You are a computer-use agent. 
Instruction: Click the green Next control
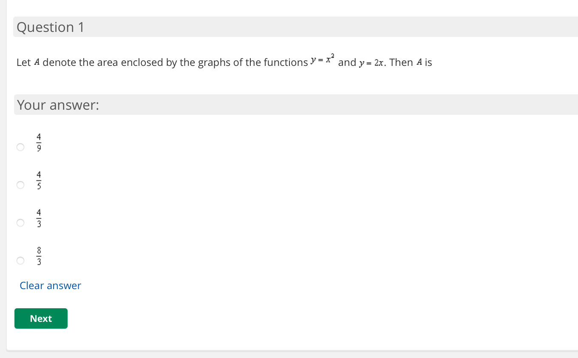(41, 318)
